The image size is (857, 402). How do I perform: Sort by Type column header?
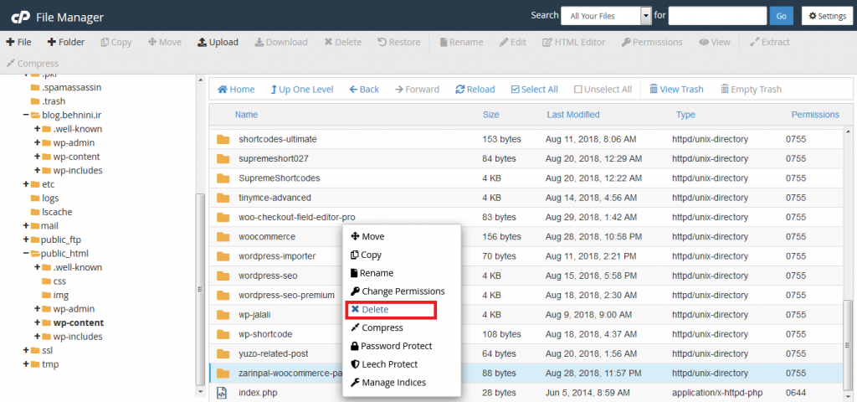685,114
